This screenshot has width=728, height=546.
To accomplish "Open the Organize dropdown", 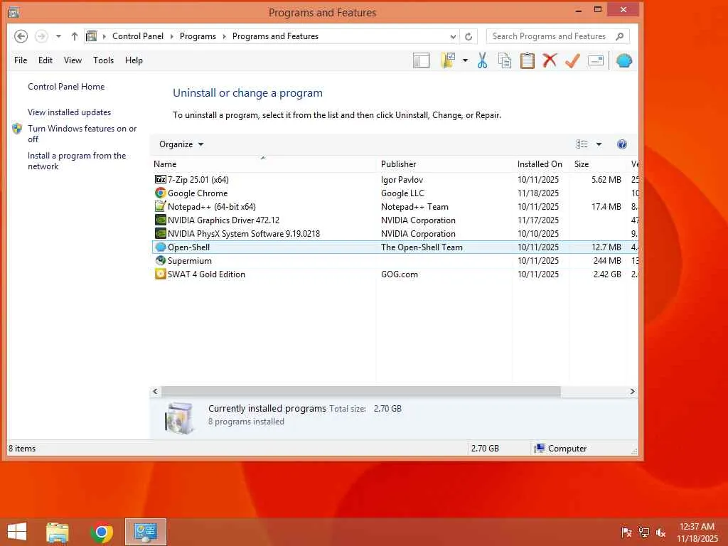I will tap(181, 144).
